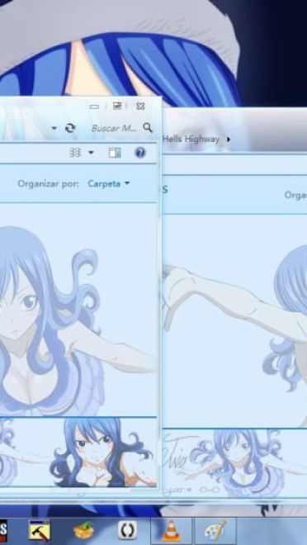Toggle the preview pane icon
The image size is (307, 545).
coord(115,153)
